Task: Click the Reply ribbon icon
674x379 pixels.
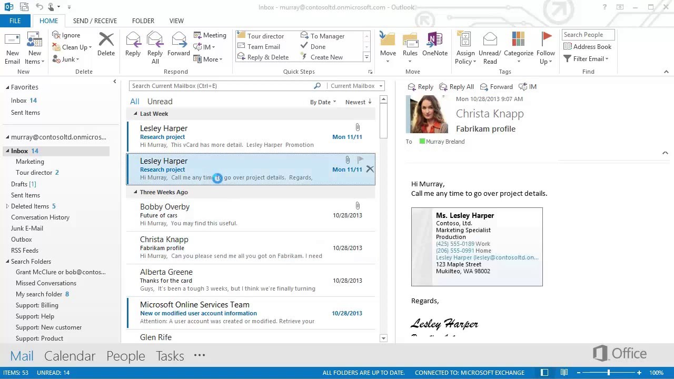Action: coord(133,45)
